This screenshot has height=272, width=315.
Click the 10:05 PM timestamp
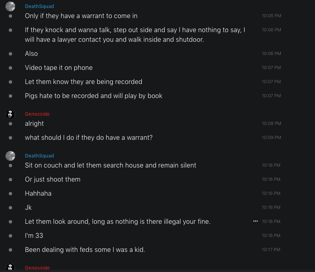271,16
